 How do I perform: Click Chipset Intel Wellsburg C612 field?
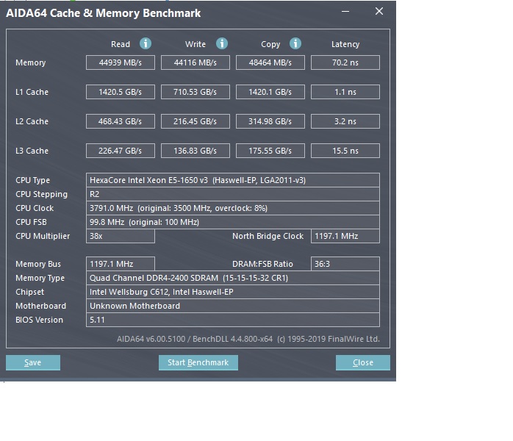click(233, 292)
